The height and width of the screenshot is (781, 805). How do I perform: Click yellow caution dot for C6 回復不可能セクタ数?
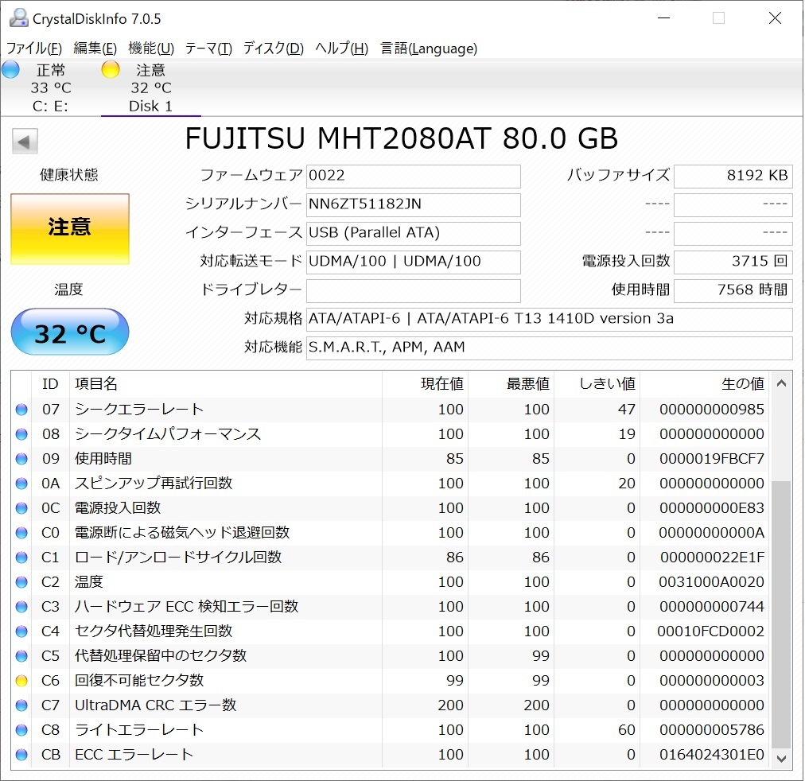click(21, 681)
